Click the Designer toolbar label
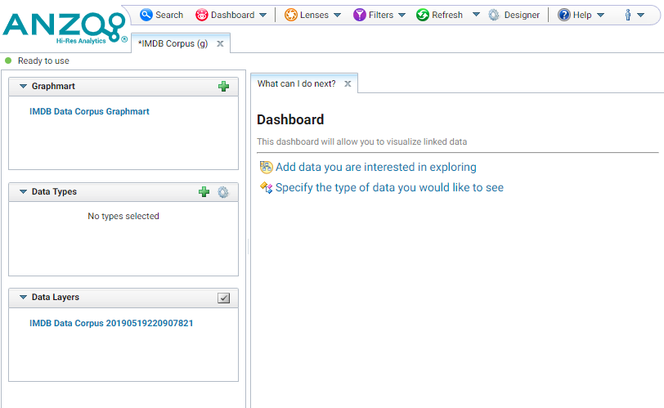Image resolution: width=664 pixels, height=408 pixels. pos(522,15)
